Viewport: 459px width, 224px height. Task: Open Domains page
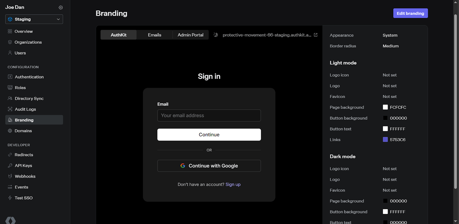[34, 131]
